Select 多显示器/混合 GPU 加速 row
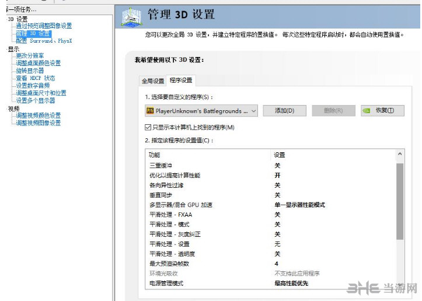Screen dimensions: 422x301 [x=271, y=205]
